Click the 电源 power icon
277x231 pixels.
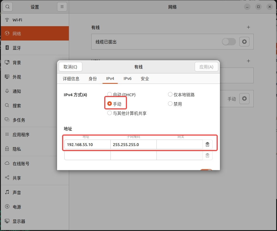(x=7, y=207)
